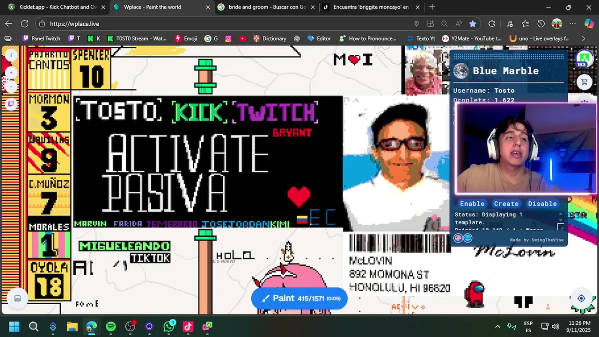Open TikTok app from taskbar

click(188, 326)
